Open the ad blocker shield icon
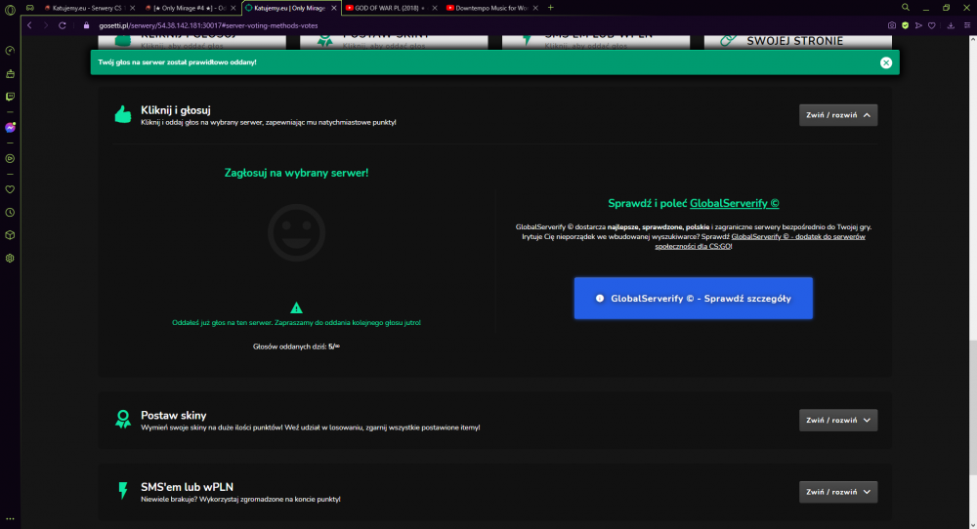The width and height of the screenshot is (977, 529). (x=905, y=25)
